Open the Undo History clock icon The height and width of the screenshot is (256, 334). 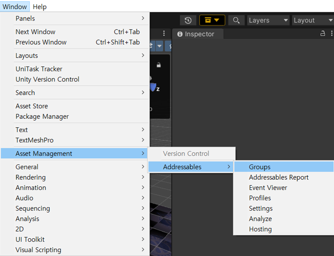coord(188,21)
